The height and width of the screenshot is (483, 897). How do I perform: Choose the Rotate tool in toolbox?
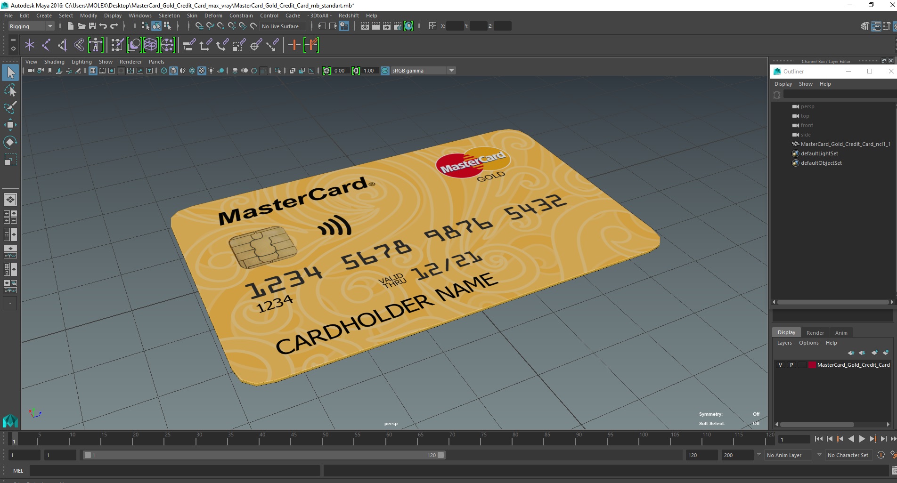pyautogui.click(x=10, y=142)
